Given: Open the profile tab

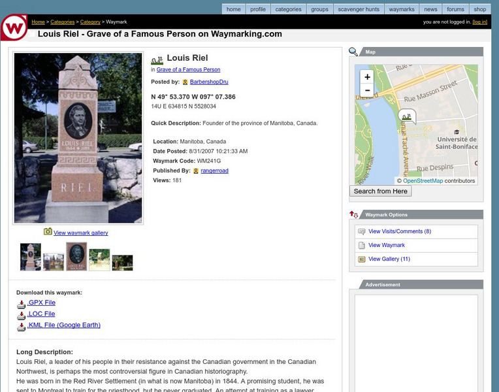Looking at the screenshot, I should 258,9.
